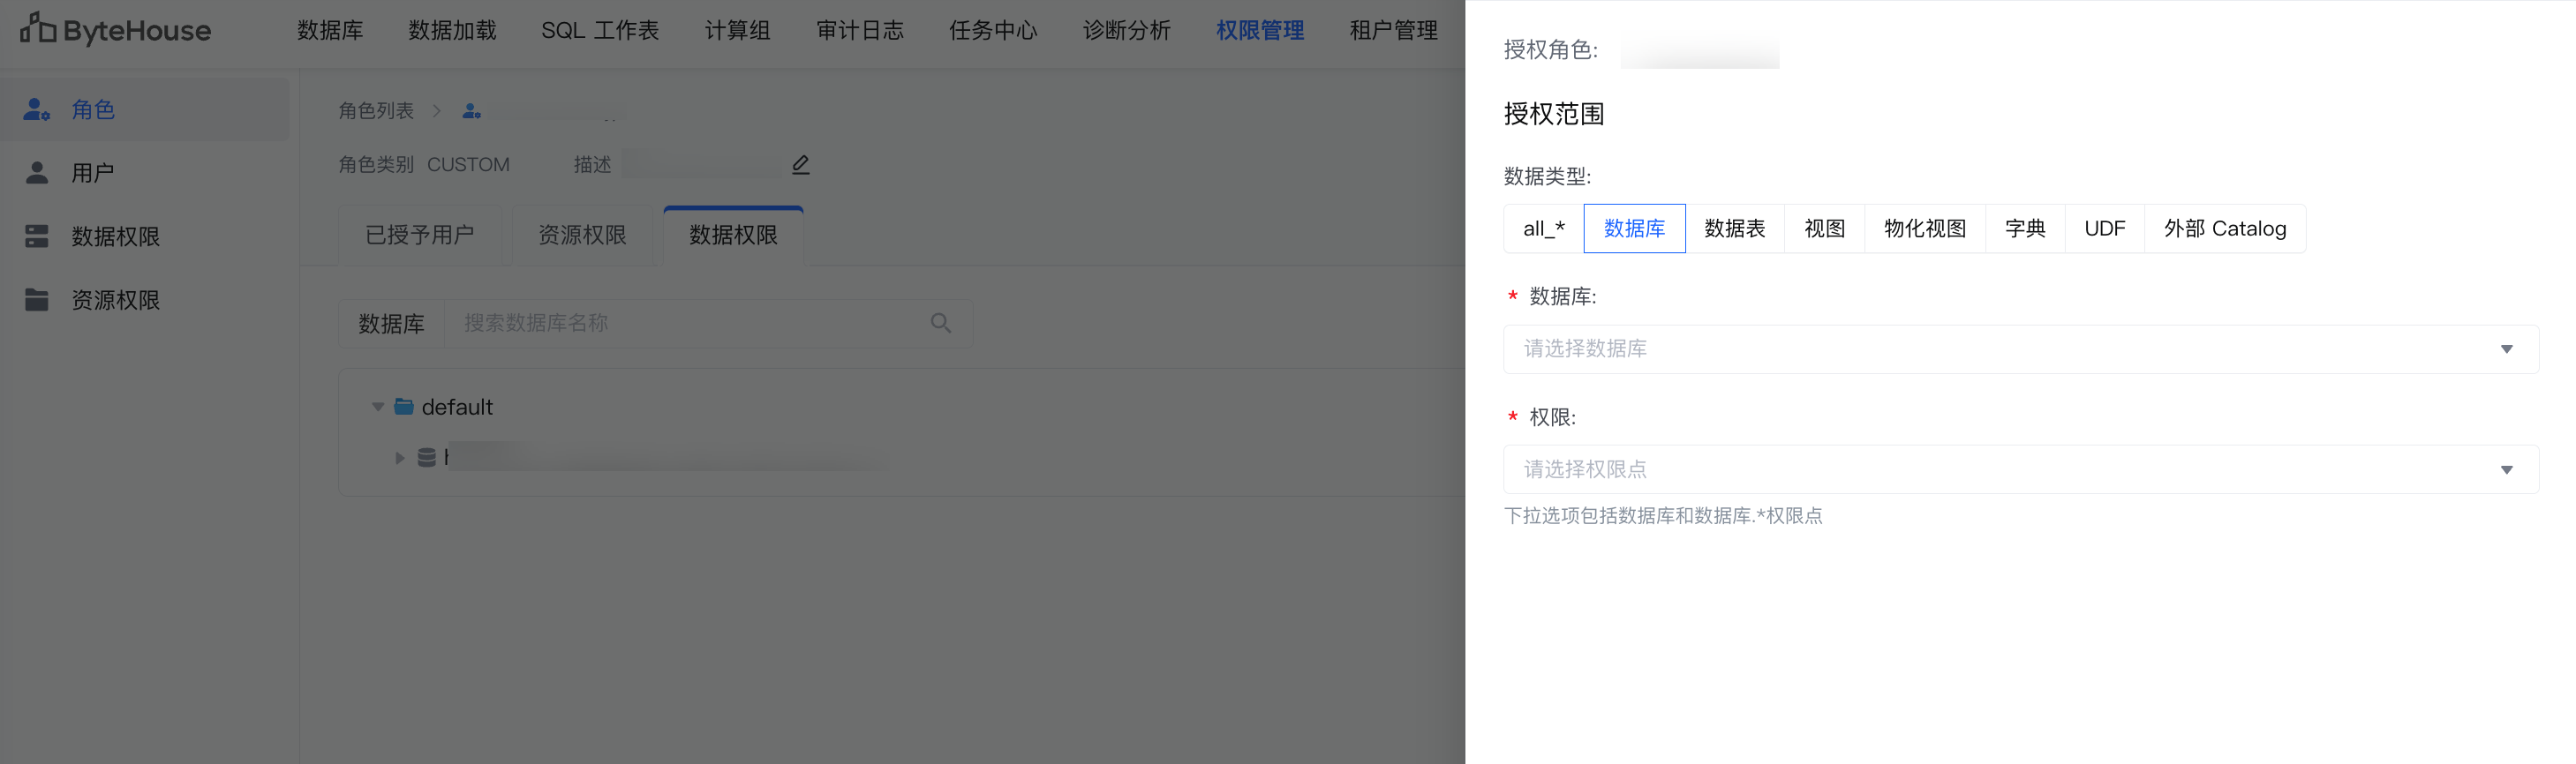This screenshot has width=2576, height=764.
Task: Open the 数据库 top menu
Action: point(330,31)
